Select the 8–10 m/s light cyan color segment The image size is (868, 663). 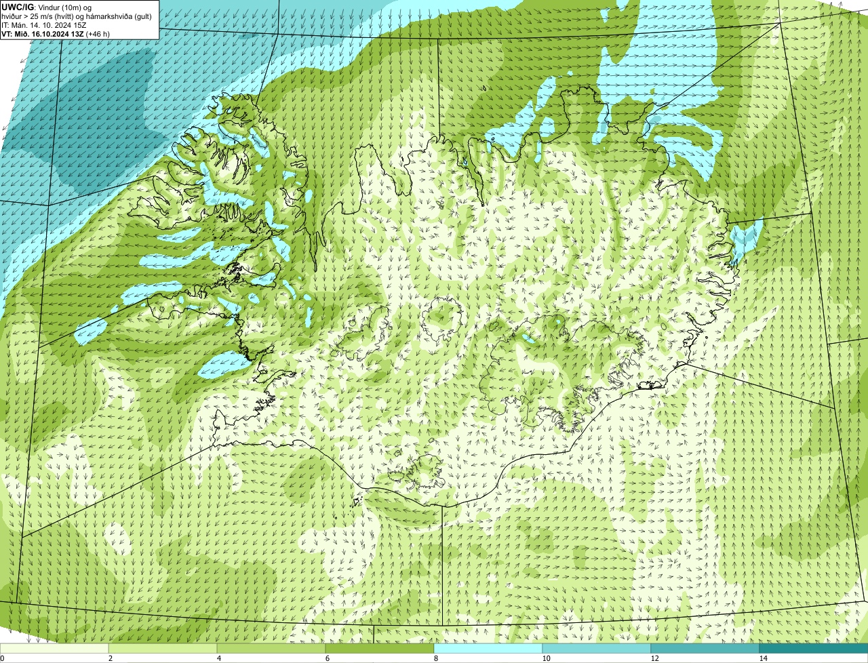pos(488,649)
